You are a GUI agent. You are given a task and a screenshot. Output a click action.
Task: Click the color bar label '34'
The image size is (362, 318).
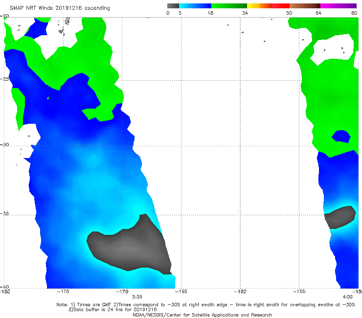245,13
